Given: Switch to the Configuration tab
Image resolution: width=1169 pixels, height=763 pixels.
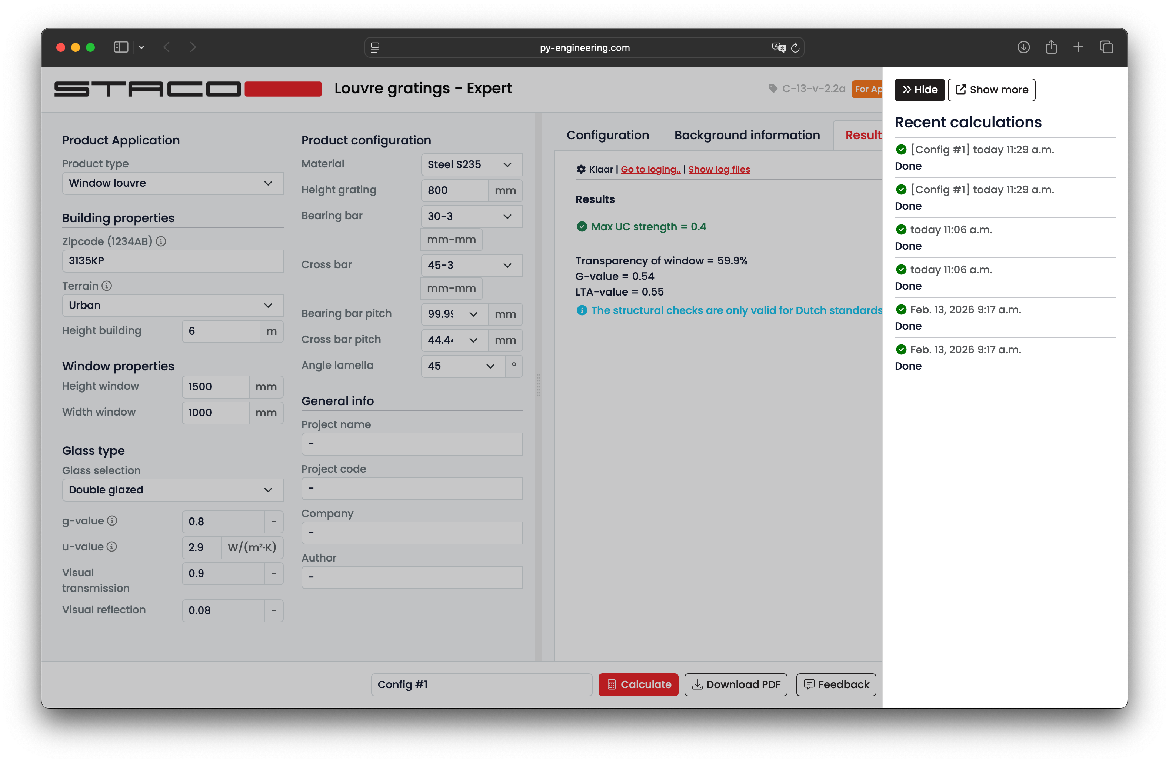Looking at the screenshot, I should click(607, 135).
